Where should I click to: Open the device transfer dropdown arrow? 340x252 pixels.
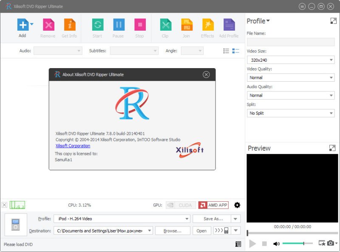pyautogui.click(x=236, y=230)
